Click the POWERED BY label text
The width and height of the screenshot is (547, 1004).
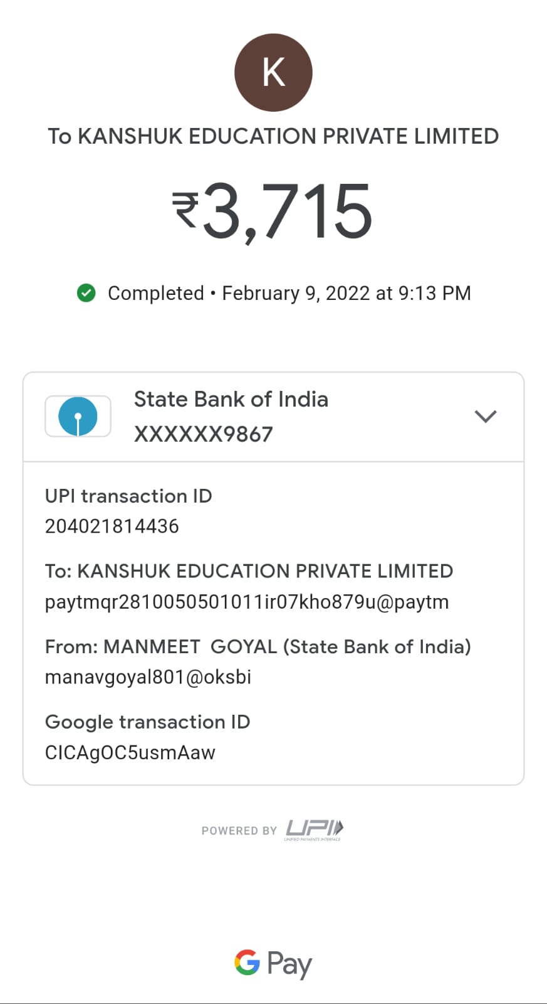239,831
